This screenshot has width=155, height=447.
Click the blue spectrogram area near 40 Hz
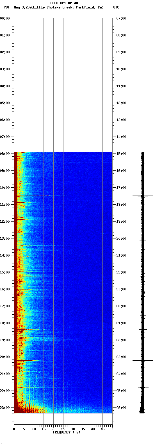coord(93,282)
